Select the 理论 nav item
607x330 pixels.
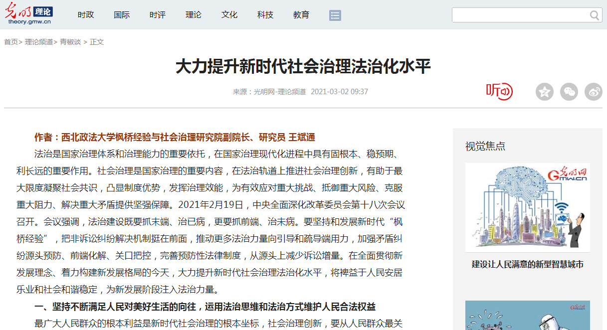194,15
